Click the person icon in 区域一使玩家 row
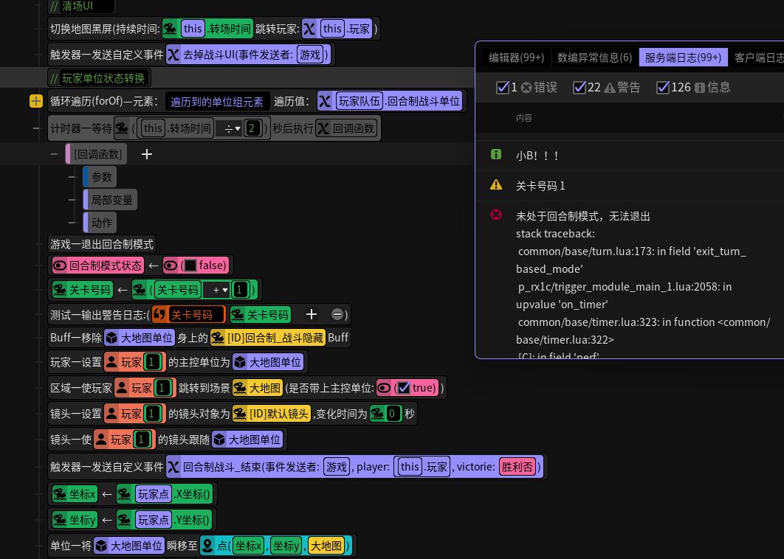 pyautogui.click(x=122, y=388)
